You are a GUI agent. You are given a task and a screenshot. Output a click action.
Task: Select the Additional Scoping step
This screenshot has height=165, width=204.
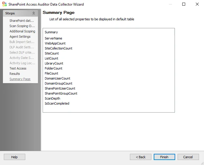[x=22, y=31]
